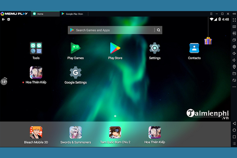Screen dimensions: 237x158
Task: Click the Wi-Fi status icon
Action: pyautogui.click(x=211, y=19)
